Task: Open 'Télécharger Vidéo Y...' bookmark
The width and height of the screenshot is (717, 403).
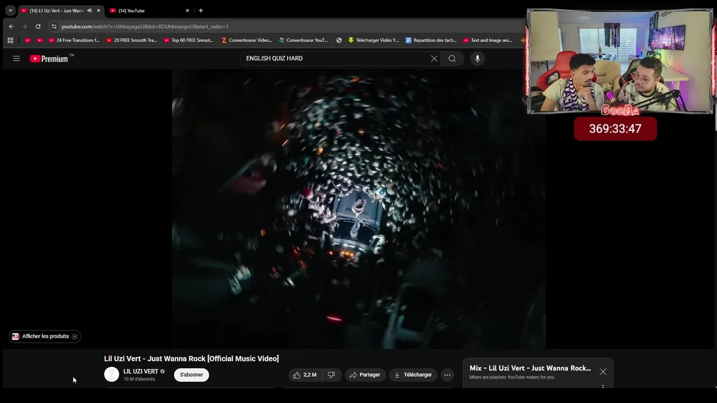Action: point(374,40)
